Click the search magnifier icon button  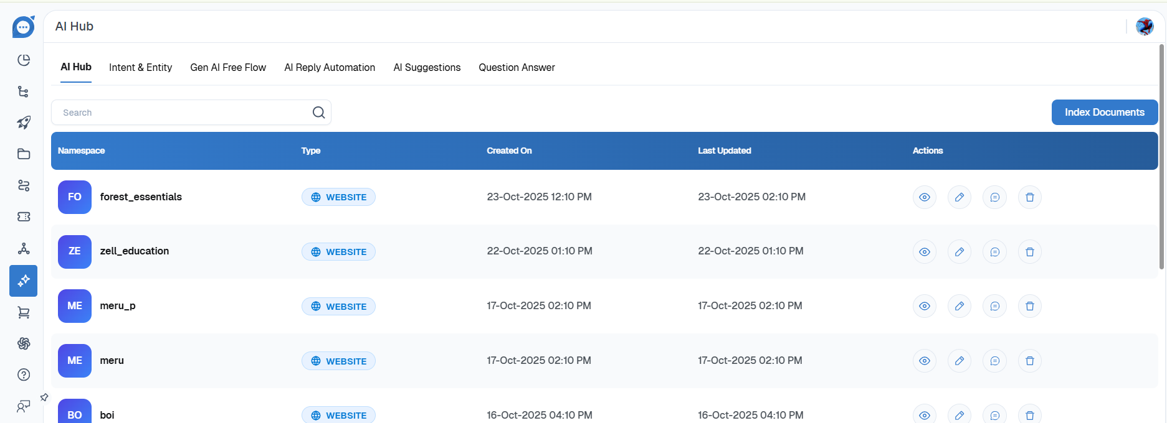click(x=318, y=113)
